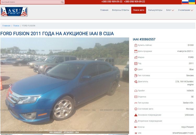
Task: Switch language to Russian flag
Action: pyautogui.click(x=185, y=2)
